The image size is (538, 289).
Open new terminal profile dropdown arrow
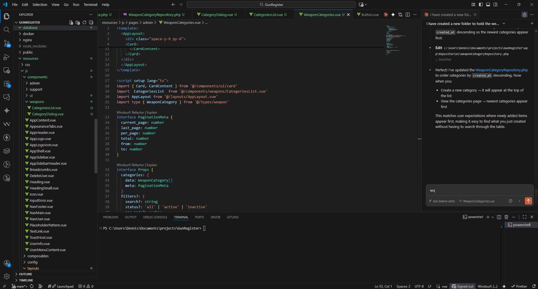coord(493,217)
